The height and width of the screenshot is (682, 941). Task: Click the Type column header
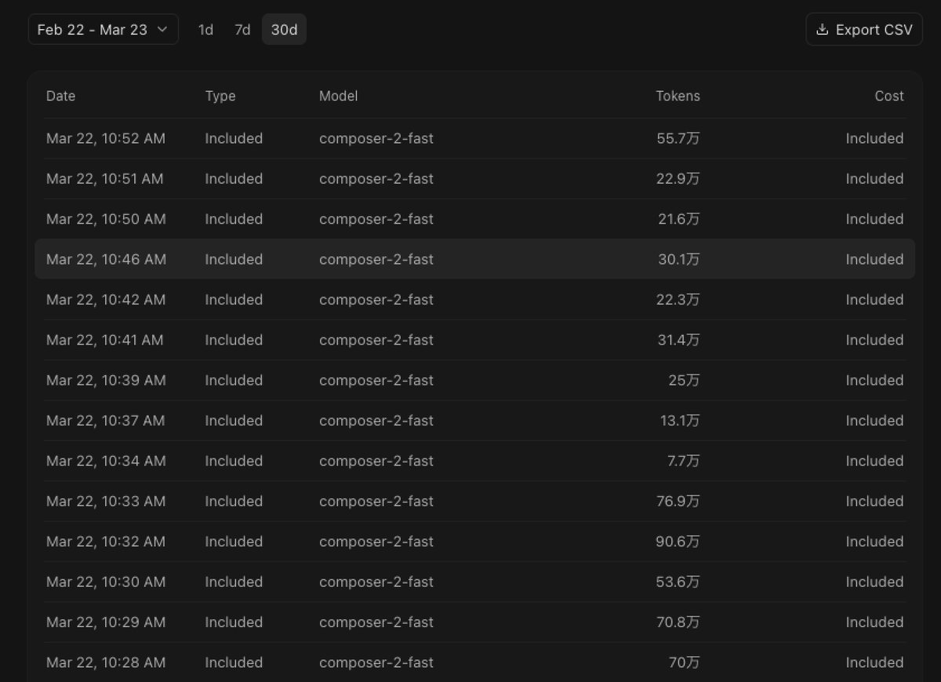pos(220,96)
